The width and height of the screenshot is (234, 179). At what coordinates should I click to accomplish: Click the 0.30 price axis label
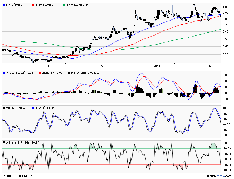tap(225, 54)
